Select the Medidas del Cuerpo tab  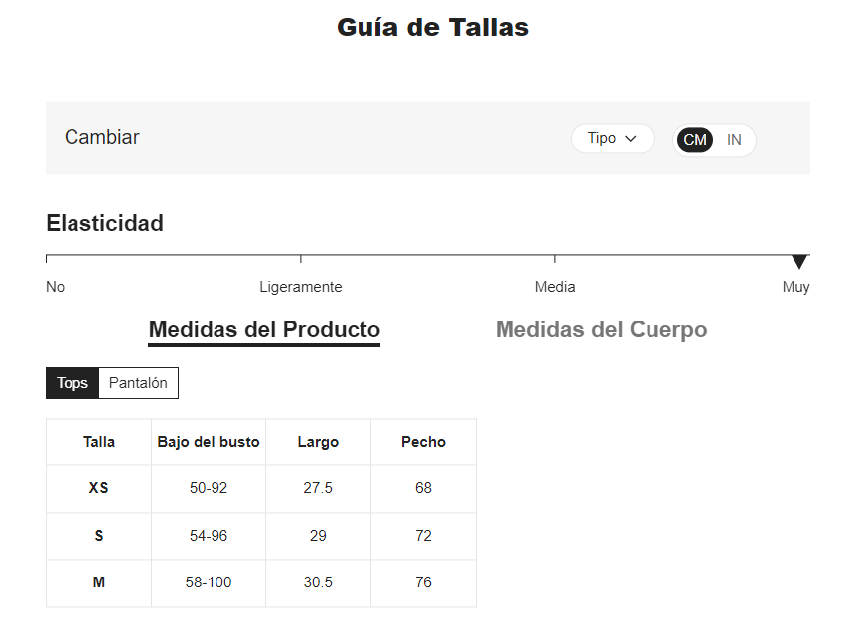[x=601, y=329]
